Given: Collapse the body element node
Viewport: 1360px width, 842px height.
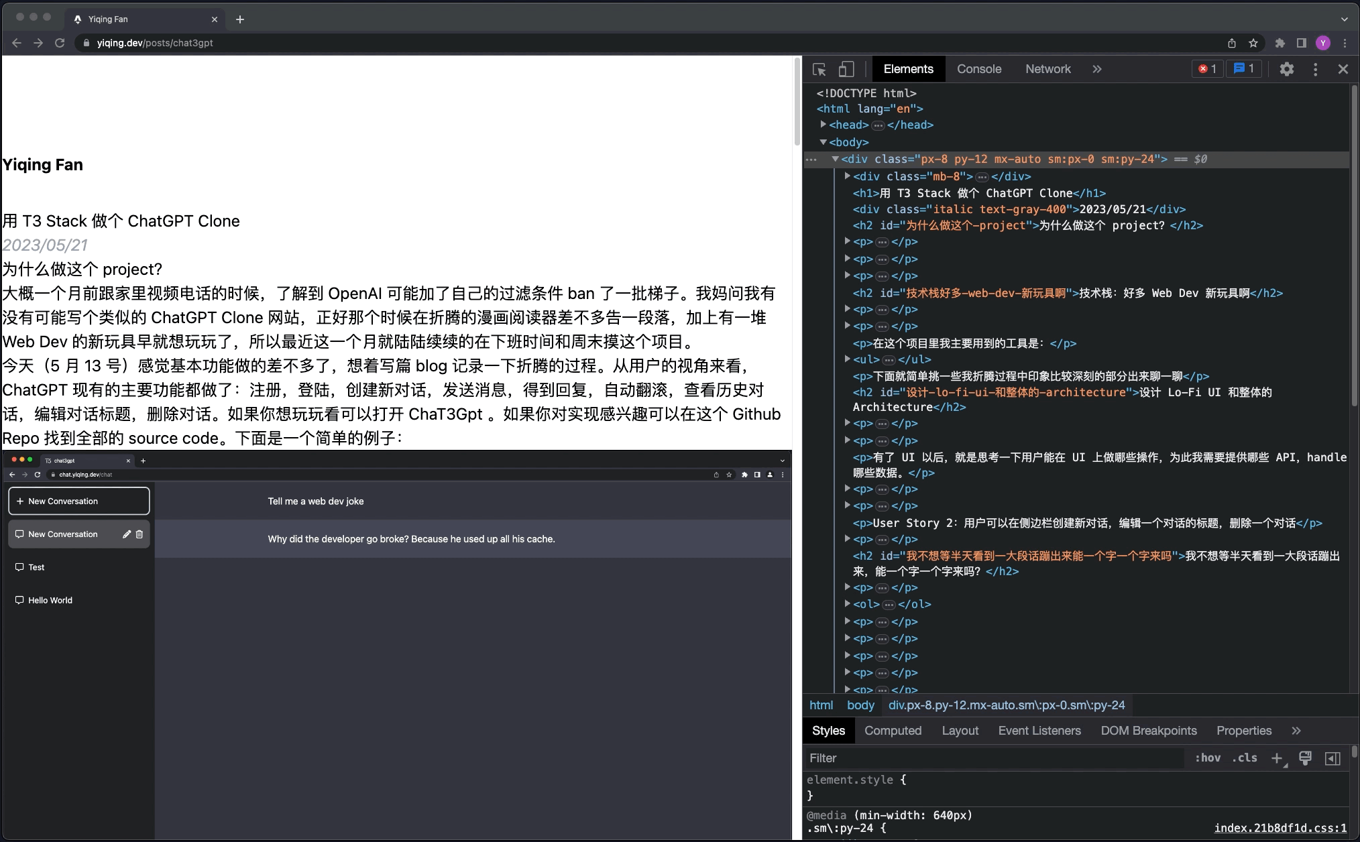Looking at the screenshot, I should pyautogui.click(x=823, y=141).
